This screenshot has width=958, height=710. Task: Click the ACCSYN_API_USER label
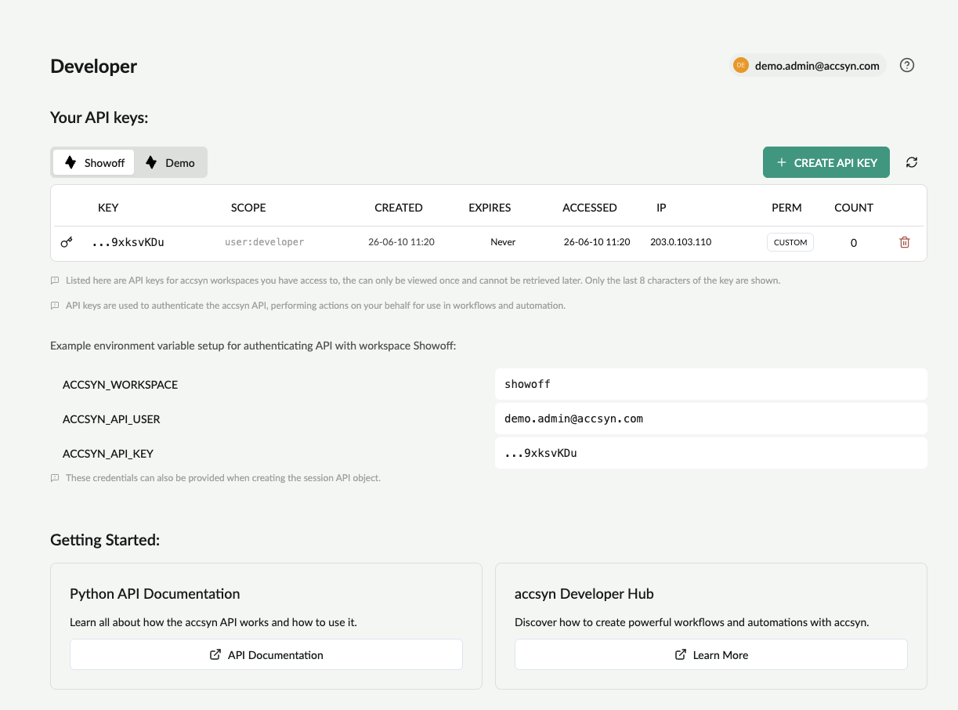(111, 419)
